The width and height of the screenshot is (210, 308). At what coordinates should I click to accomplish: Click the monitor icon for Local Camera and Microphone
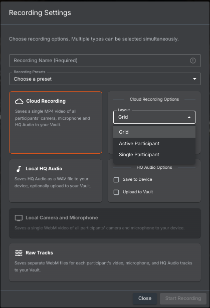pos(19,218)
